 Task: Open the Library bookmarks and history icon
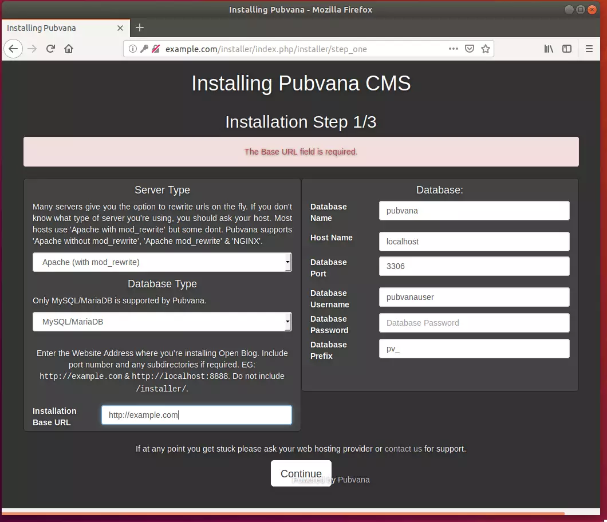pos(549,49)
